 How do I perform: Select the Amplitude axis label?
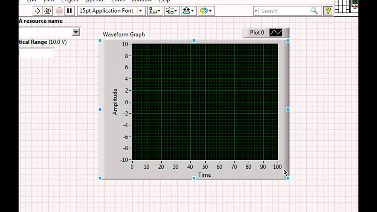(x=115, y=102)
